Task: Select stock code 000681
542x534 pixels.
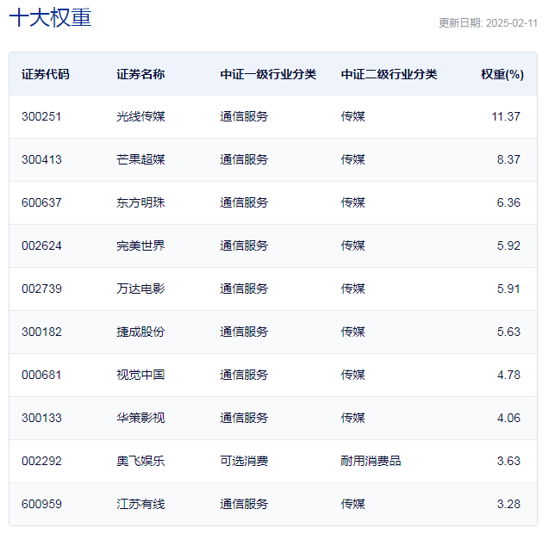Action: point(41,375)
